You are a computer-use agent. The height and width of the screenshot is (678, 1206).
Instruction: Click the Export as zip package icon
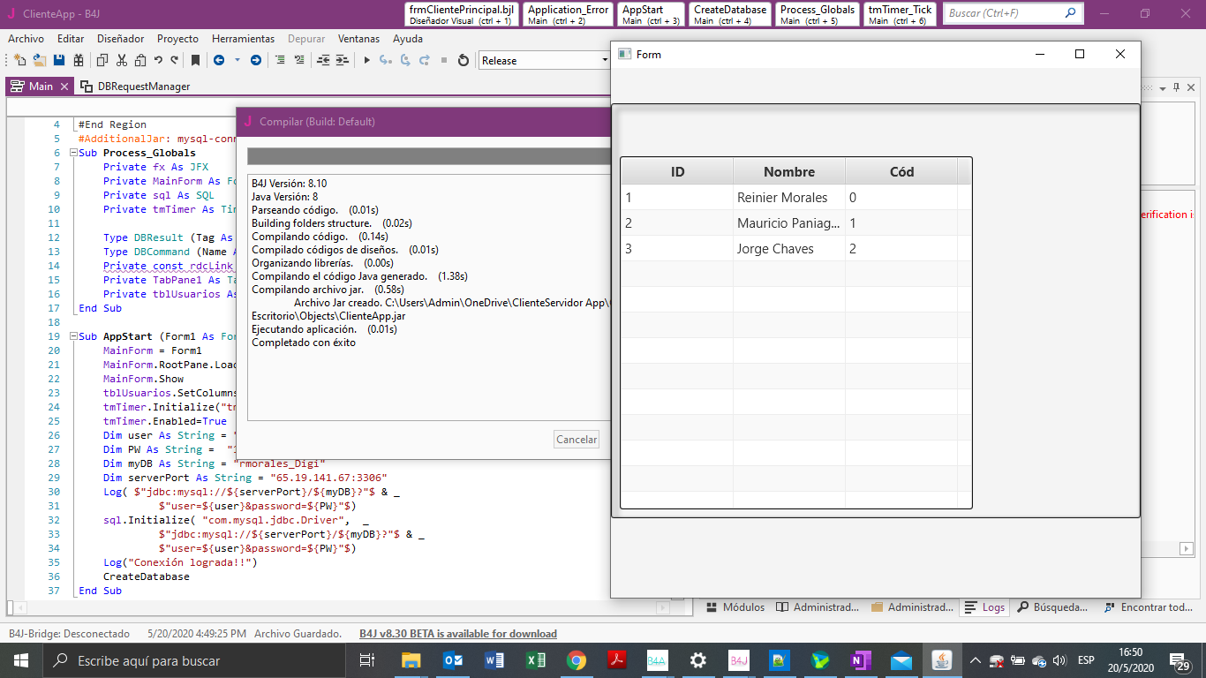tap(79, 60)
